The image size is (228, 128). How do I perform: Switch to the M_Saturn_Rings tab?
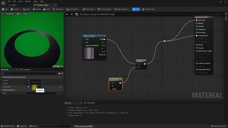pyautogui.click(x=42, y=5)
